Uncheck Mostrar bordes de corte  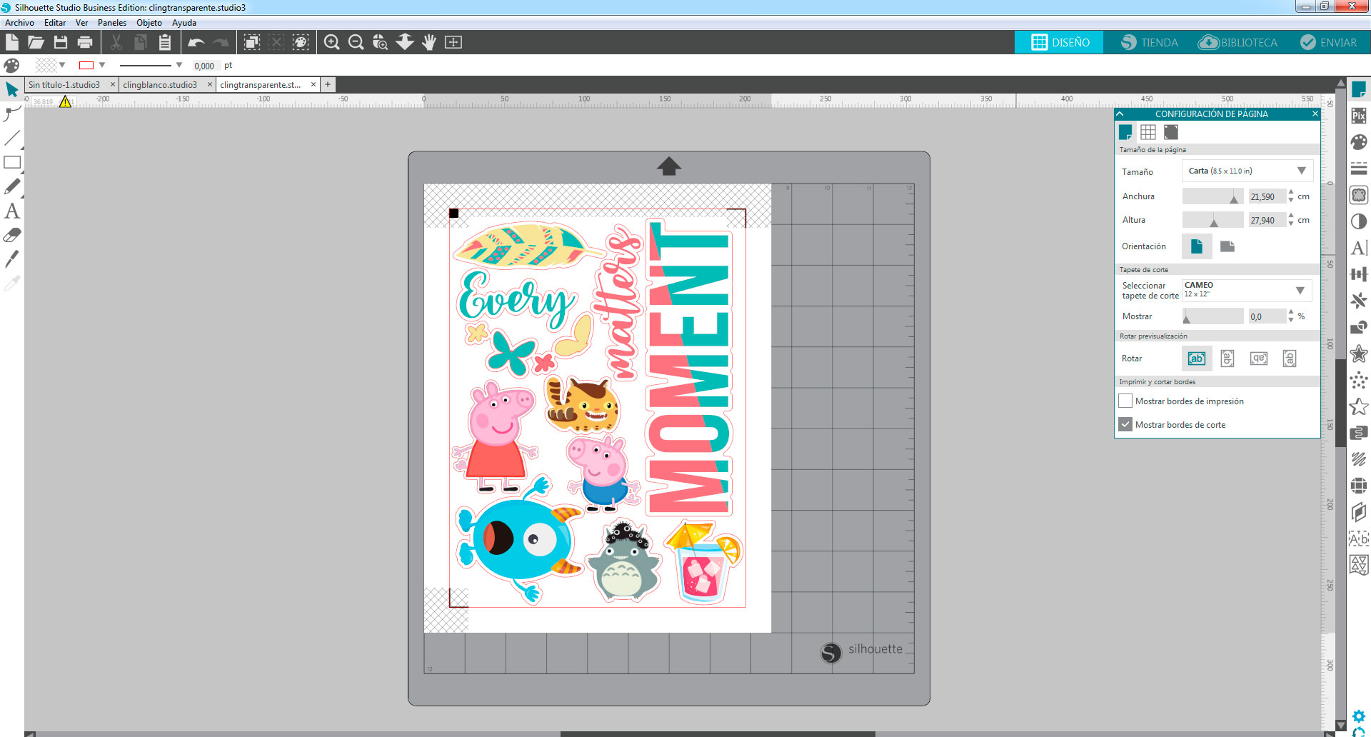[x=1125, y=424]
